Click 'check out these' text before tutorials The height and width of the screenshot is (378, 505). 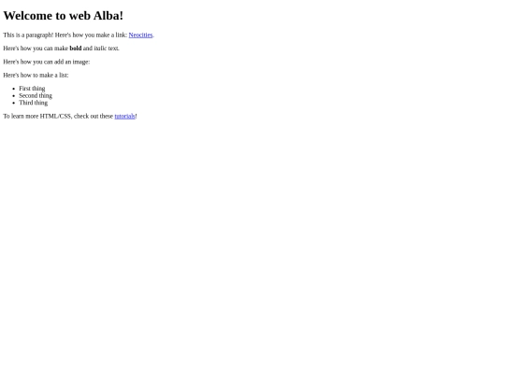point(94,116)
